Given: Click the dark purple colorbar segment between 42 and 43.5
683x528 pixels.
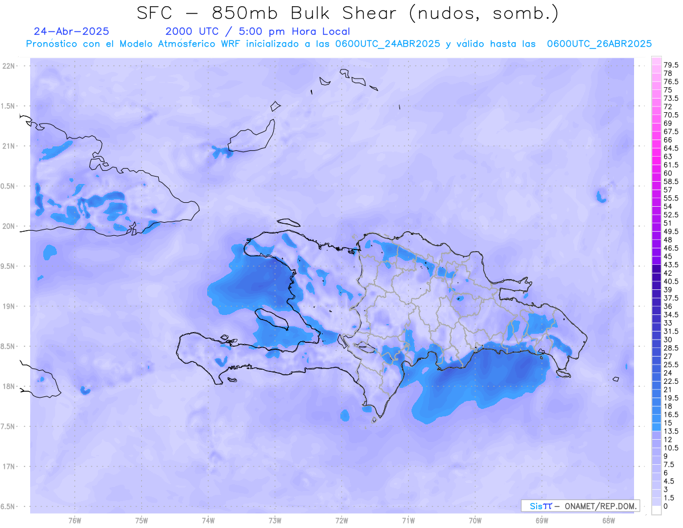Looking at the screenshot, I should click(656, 269).
